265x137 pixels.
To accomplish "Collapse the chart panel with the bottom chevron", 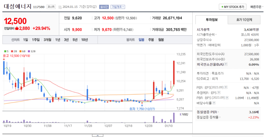I will pos(97,136).
